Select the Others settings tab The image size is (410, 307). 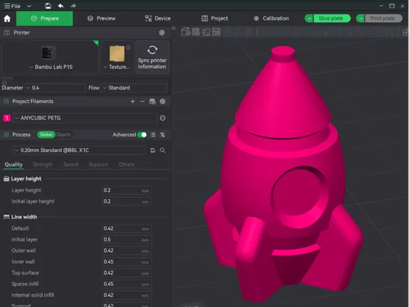(x=126, y=164)
